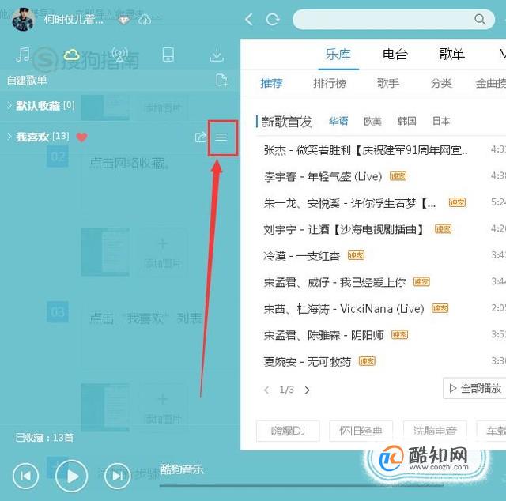
Task: Go to next page of new songs
Action: (308, 390)
